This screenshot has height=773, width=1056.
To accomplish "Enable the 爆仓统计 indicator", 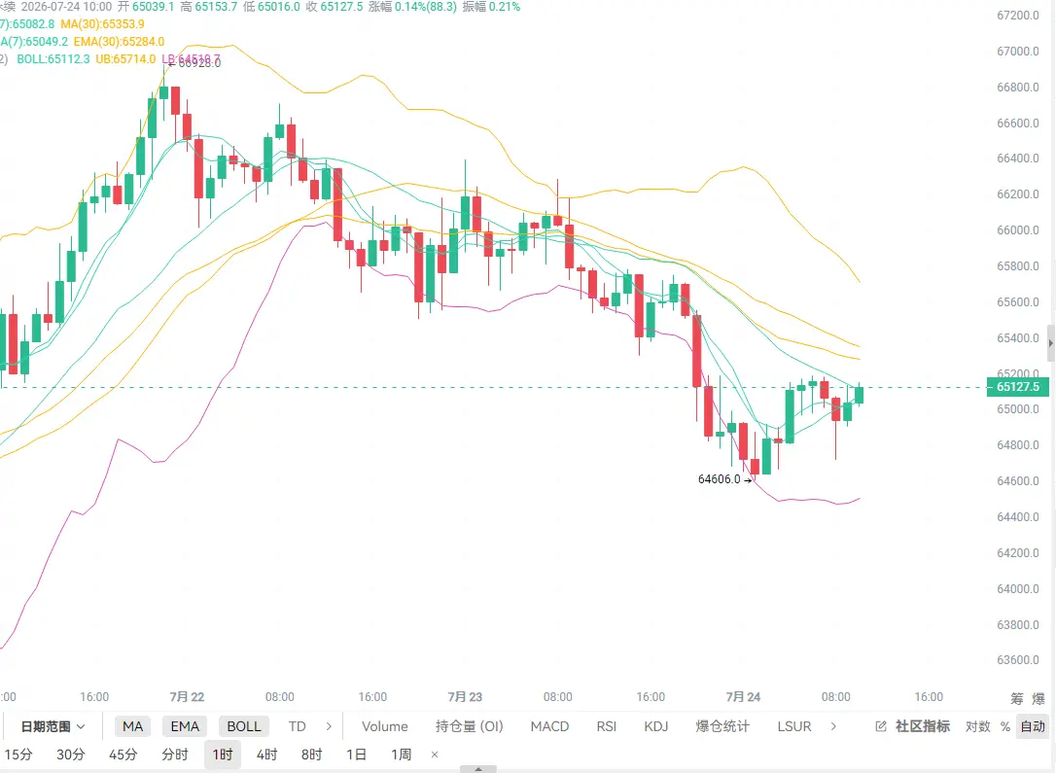I will pyautogui.click(x=722, y=726).
